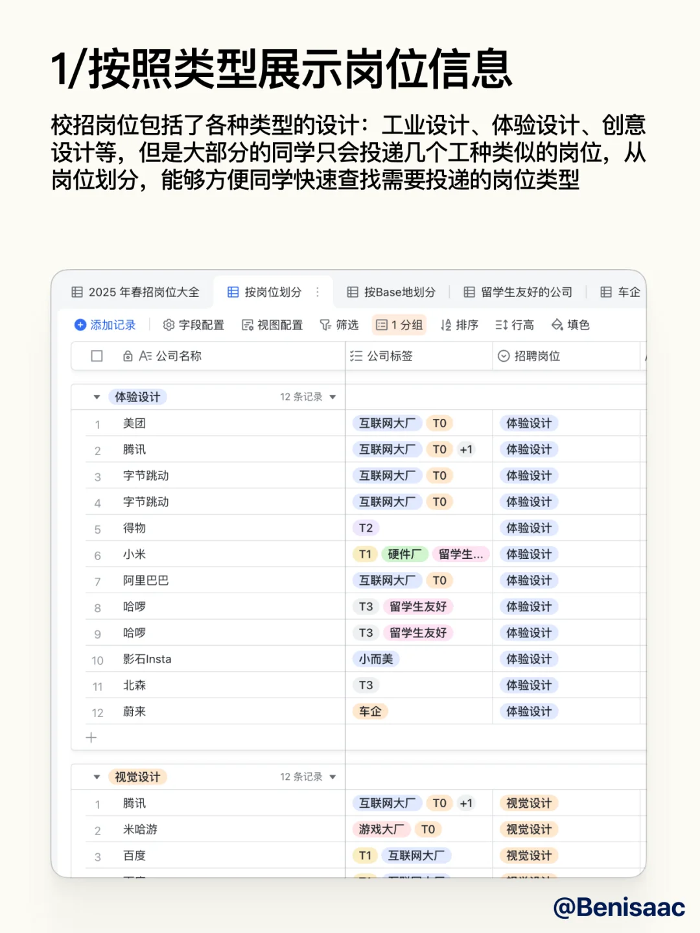Open the 按岗位划分 tab more options dots
The width and height of the screenshot is (700, 933).
318,292
